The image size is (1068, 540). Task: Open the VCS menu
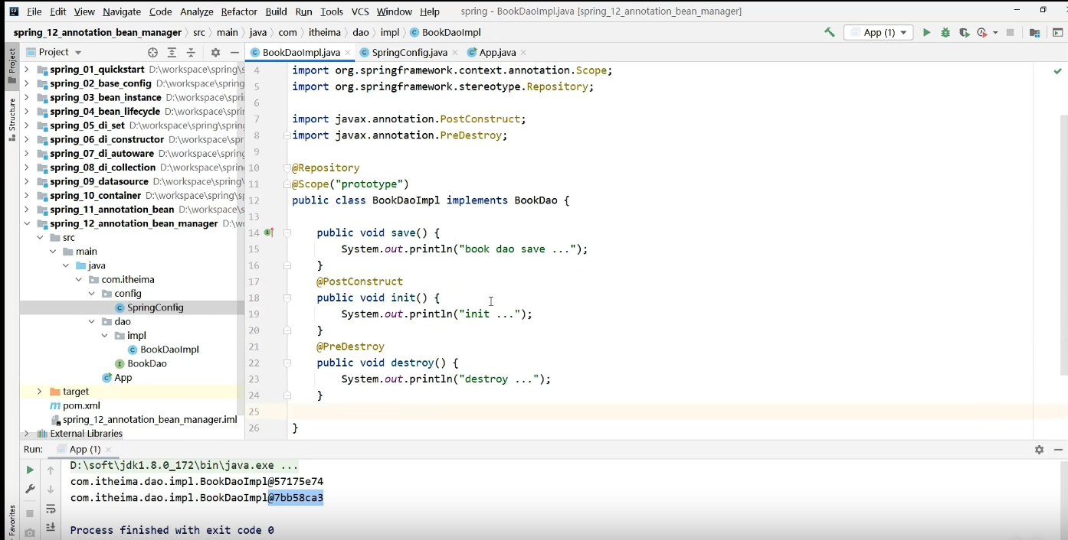click(x=360, y=11)
